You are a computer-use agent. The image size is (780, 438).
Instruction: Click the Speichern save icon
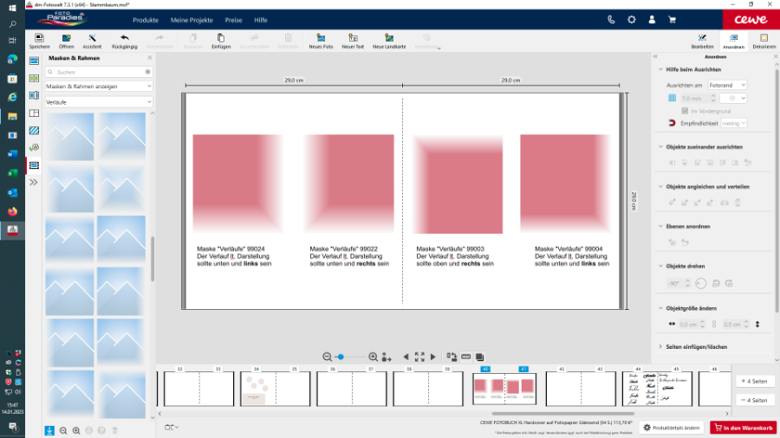point(39,39)
